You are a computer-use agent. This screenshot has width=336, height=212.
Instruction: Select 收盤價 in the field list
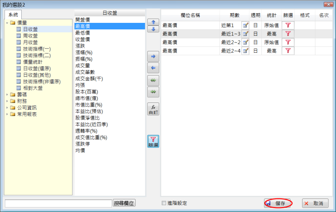click(x=83, y=39)
